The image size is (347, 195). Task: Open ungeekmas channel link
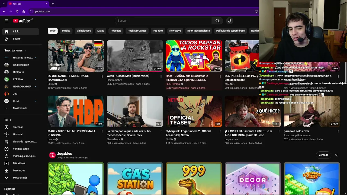point(231,139)
